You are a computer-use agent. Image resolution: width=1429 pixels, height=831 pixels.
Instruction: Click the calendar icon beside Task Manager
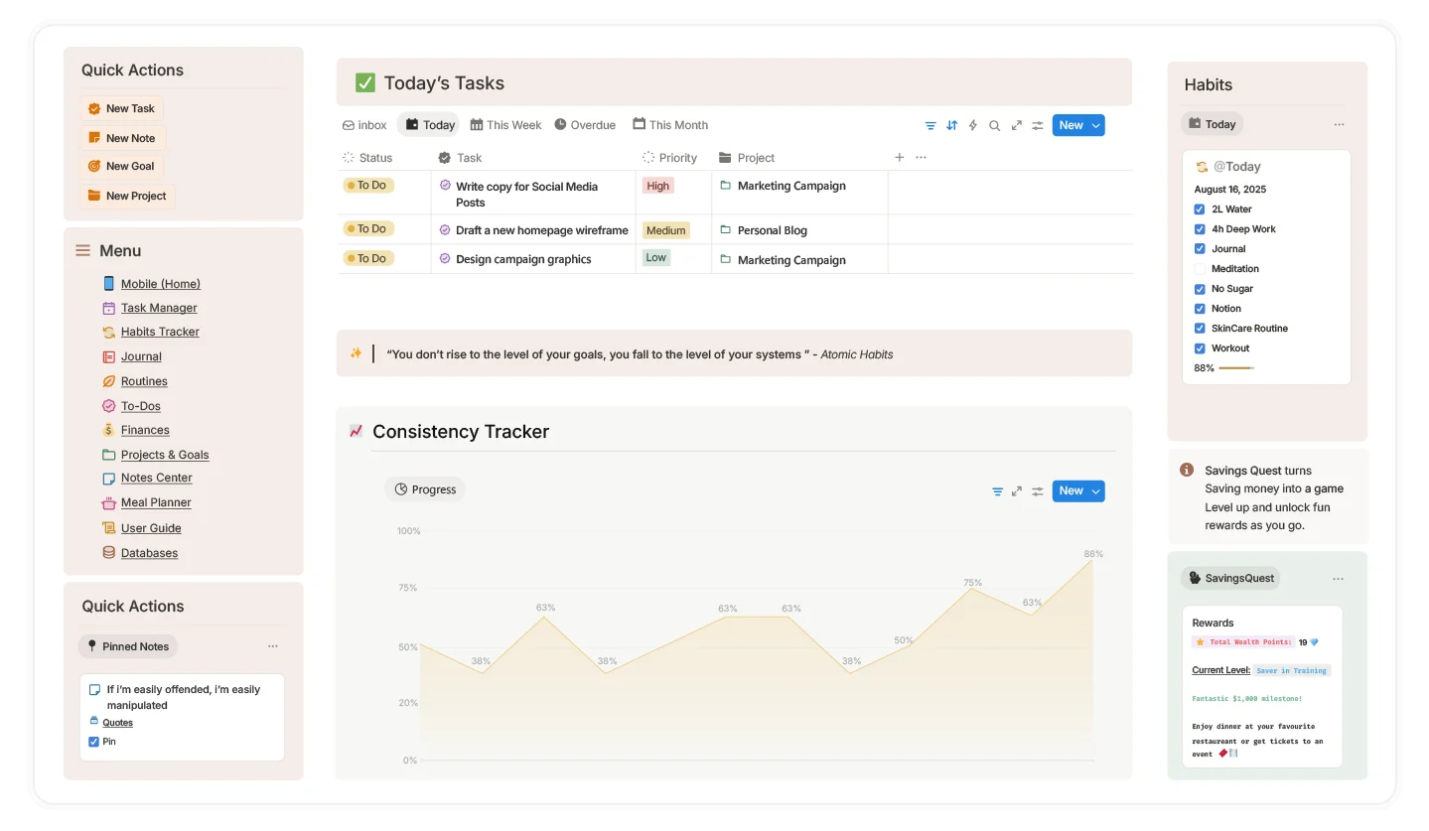109,308
